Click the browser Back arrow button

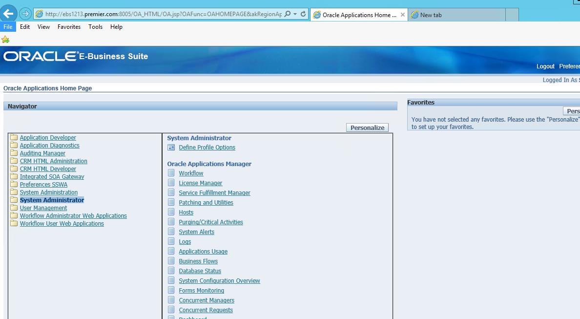pos(9,14)
